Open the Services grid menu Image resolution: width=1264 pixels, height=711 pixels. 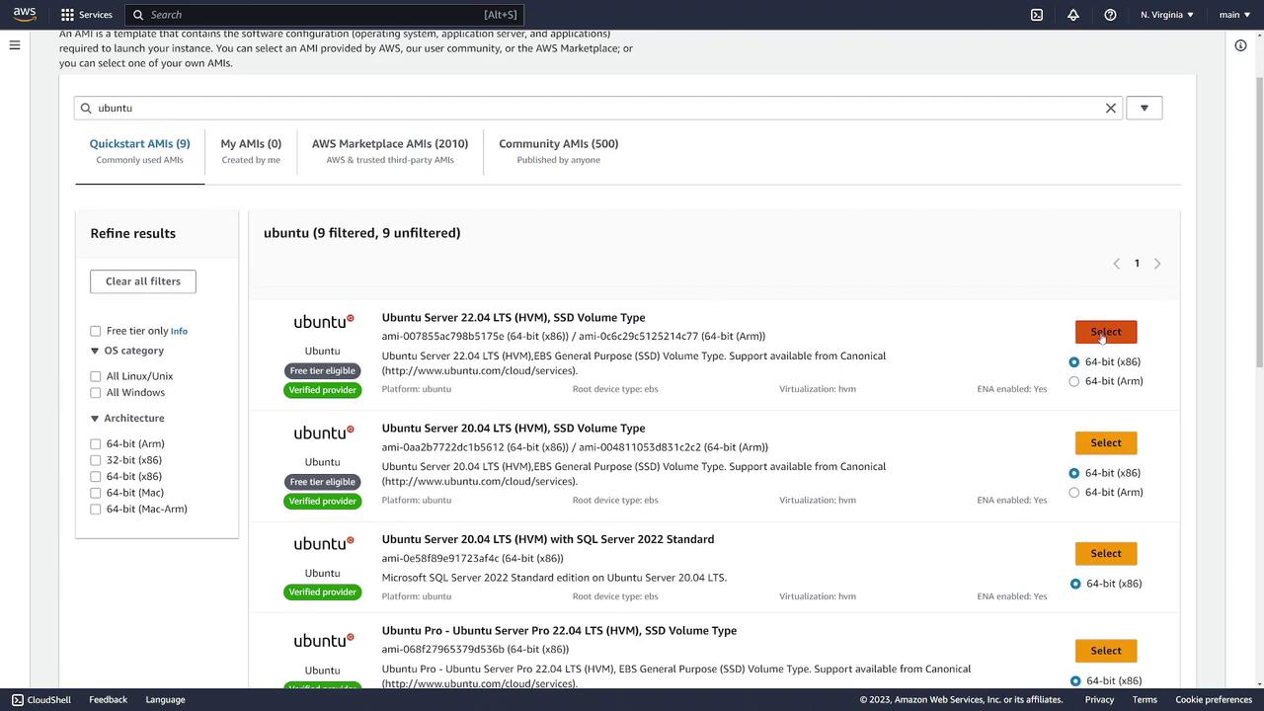point(87,15)
